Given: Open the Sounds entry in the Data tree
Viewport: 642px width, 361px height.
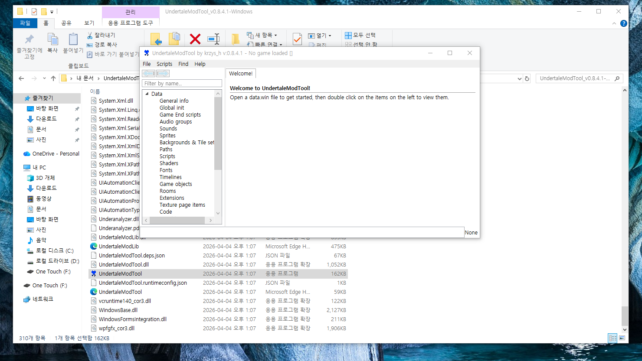Looking at the screenshot, I should [167, 128].
